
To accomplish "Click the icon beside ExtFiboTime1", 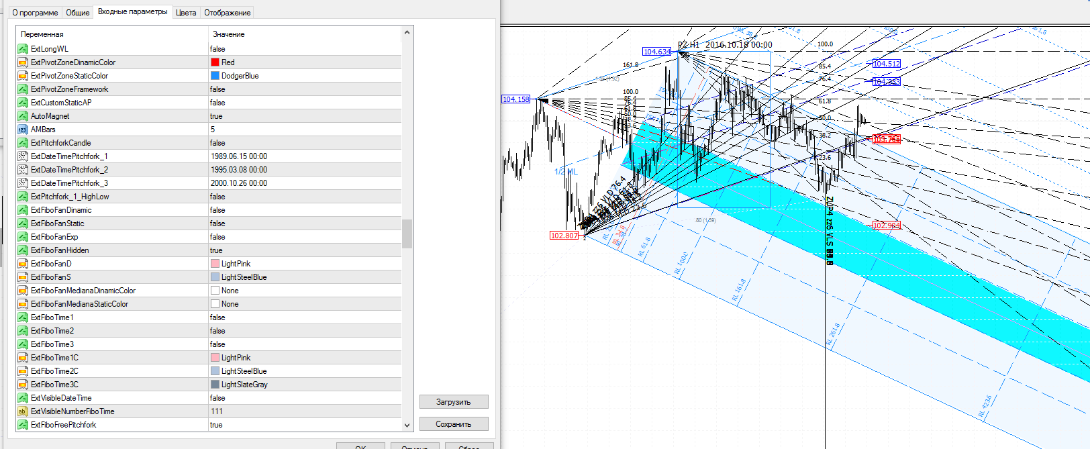I will pyautogui.click(x=23, y=317).
